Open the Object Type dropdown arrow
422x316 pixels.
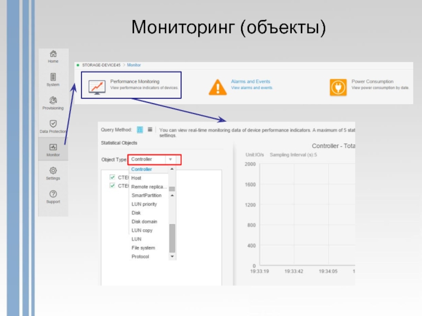(170, 160)
